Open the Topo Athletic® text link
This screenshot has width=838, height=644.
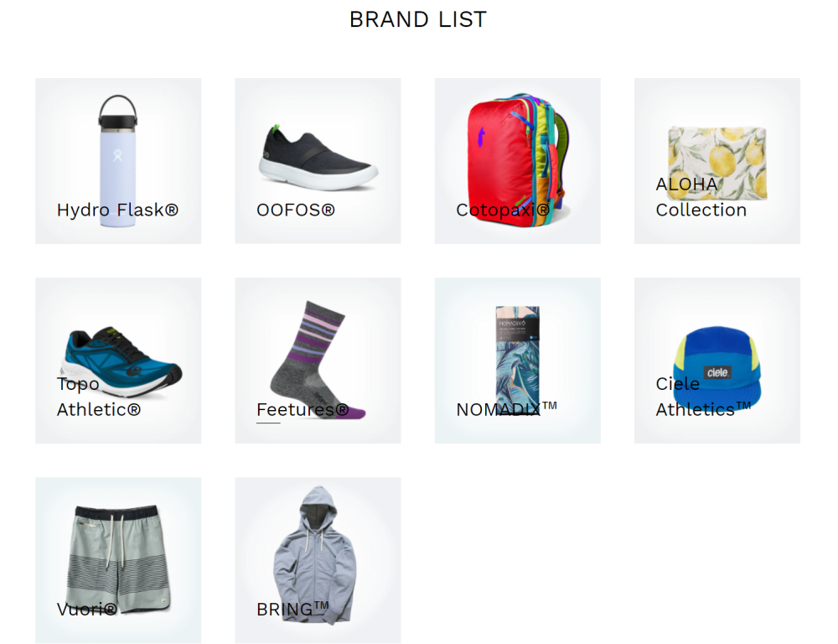[99, 397]
